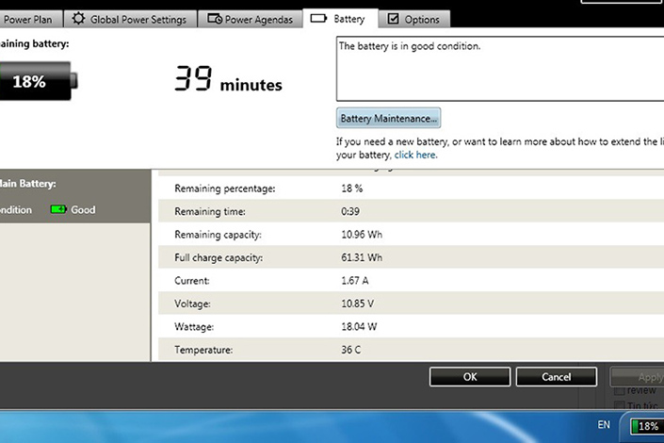
Task: Click the Apply button
Action: pos(642,377)
